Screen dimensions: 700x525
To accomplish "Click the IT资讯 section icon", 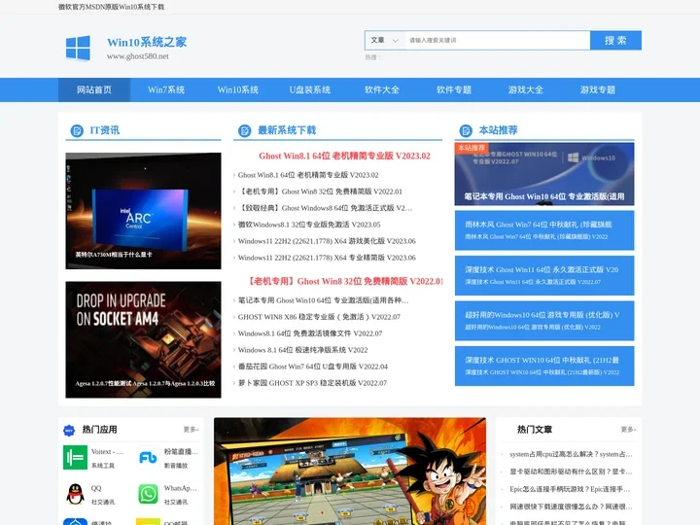I will 77,131.
